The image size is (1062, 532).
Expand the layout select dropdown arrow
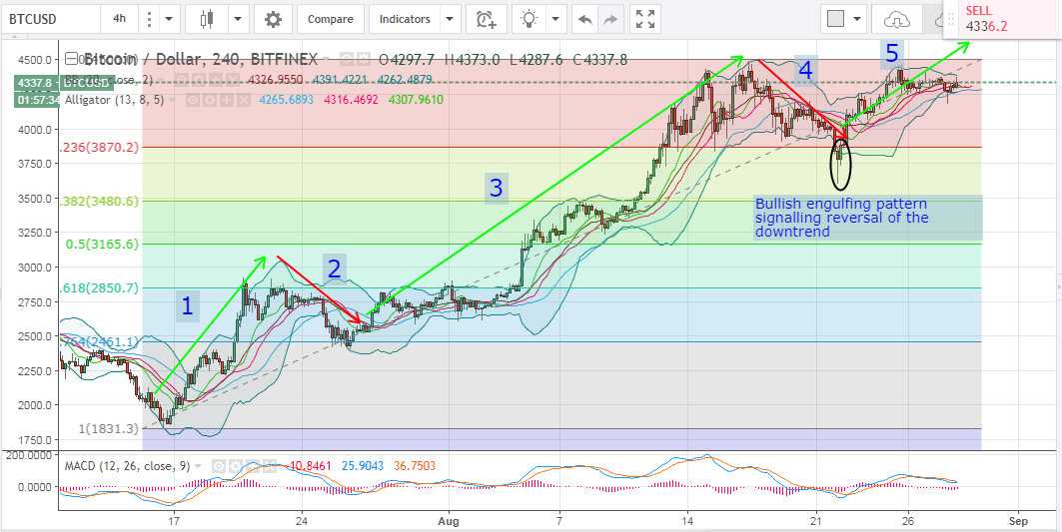click(x=859, y=19)
